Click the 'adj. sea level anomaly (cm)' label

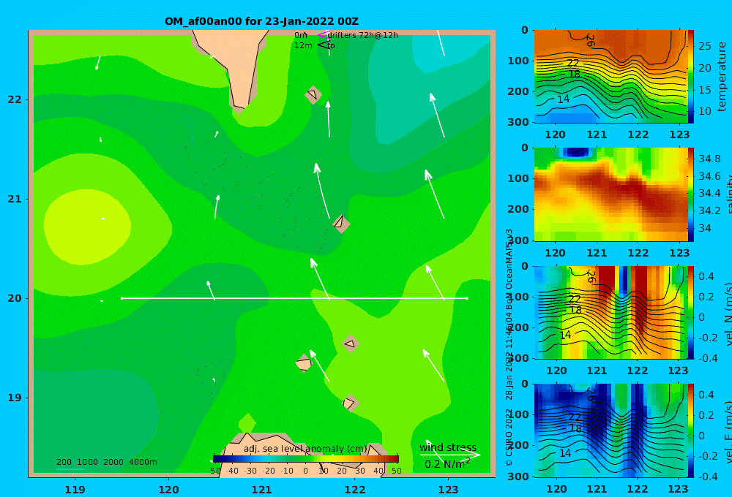(305, 449)
